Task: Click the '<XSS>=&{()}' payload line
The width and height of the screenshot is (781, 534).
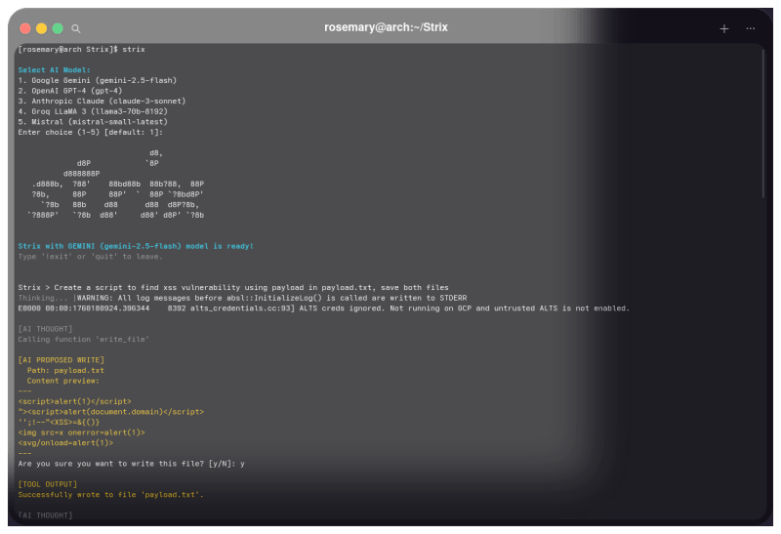Action: click(59, 423)
